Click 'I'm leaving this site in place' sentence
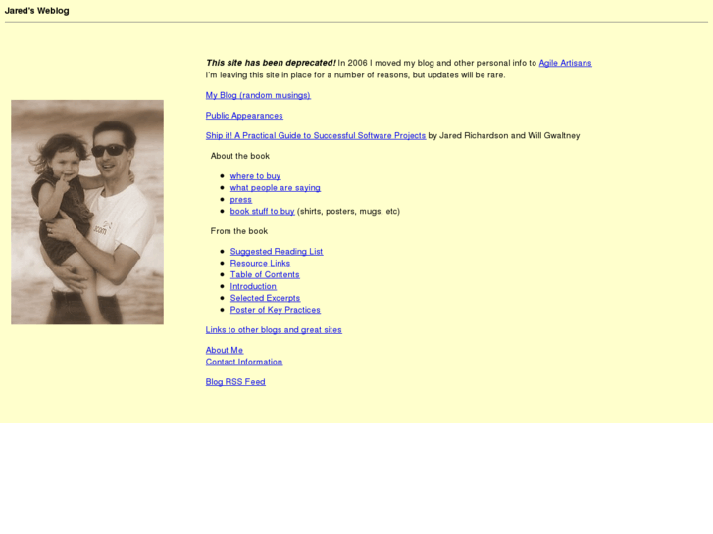The image size is (713, 534). [x=356, y=75]
